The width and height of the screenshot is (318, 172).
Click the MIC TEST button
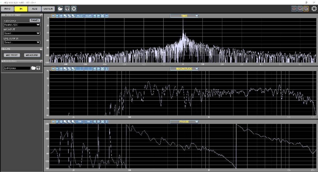(12, 55)
